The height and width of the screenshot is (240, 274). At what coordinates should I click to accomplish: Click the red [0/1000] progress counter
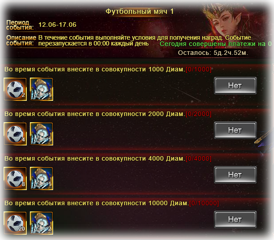coord(199,69)
